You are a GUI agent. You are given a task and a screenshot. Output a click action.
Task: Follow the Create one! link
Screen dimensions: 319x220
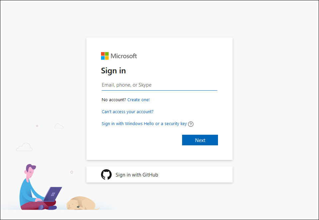(138, 100)
